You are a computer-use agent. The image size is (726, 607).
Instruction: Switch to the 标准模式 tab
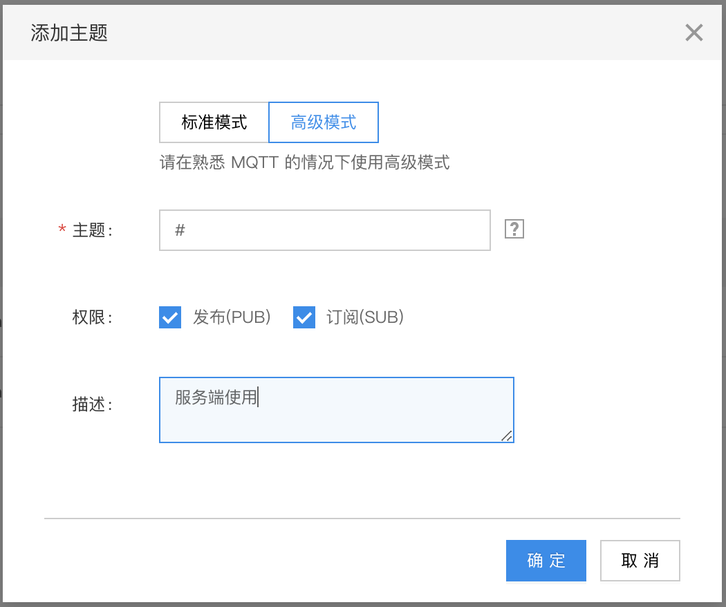pos(214,122)
